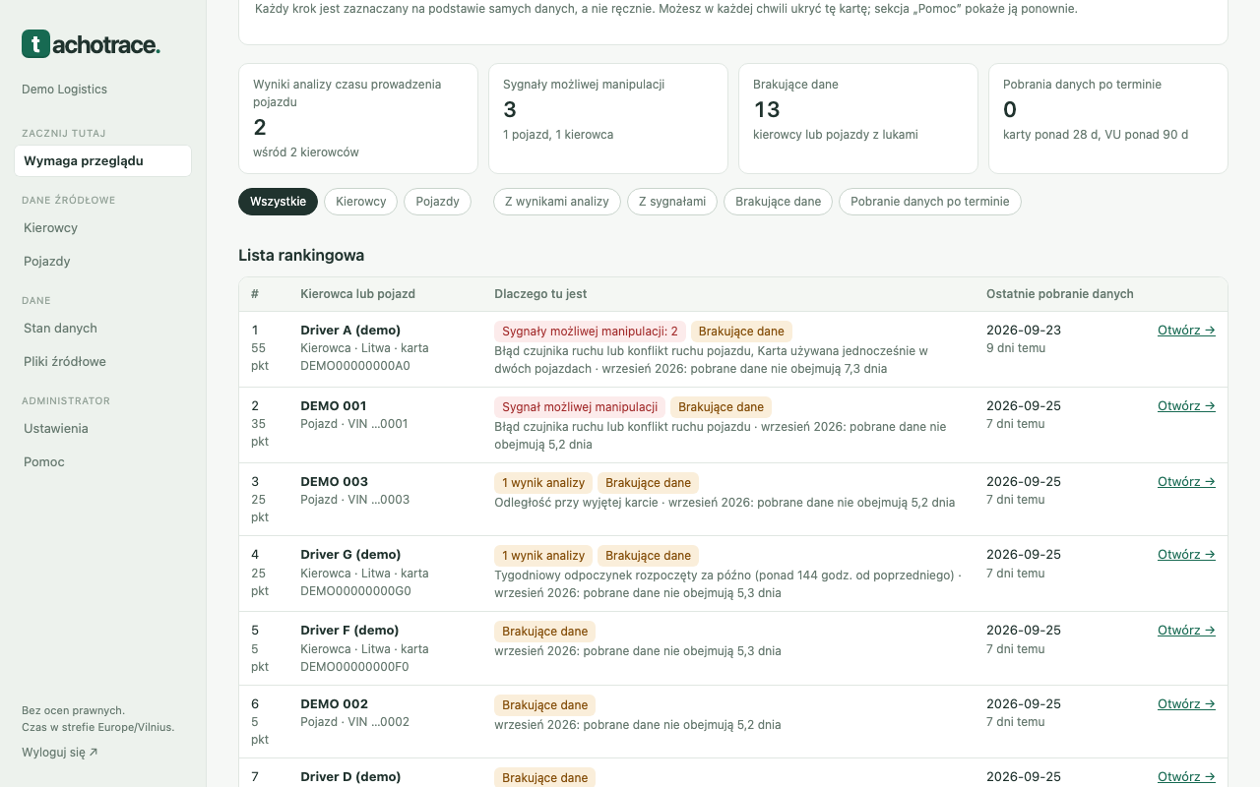Click Brakujące dane badge in Driver F row
Viewport: 1260px width, 787px height.
pos(544,632)
